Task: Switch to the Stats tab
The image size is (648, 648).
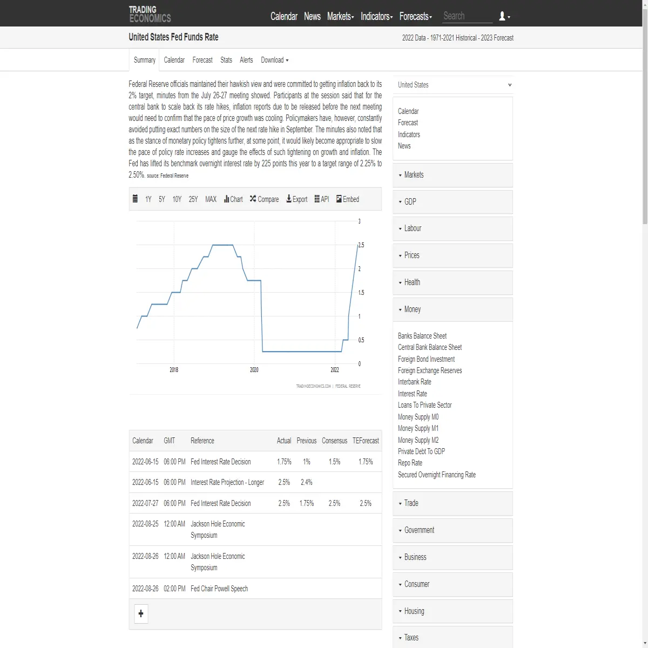Action: 226,60
